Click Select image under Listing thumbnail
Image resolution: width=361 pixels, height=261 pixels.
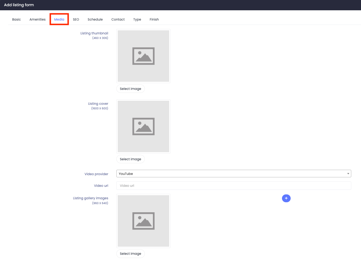130,89
